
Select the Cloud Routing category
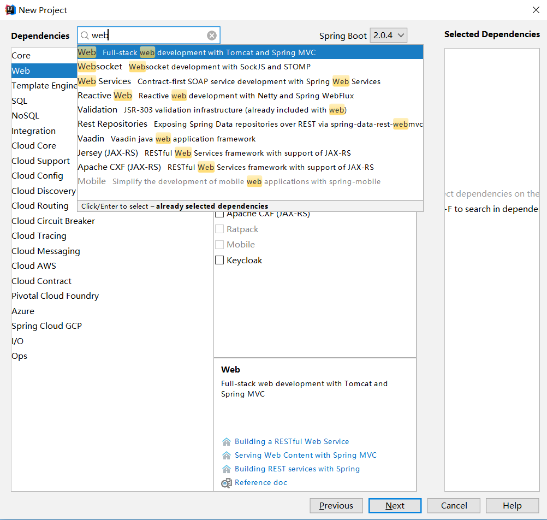(x=44, y=205)
